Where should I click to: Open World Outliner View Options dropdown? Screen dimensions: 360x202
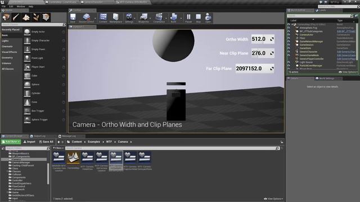348,72
